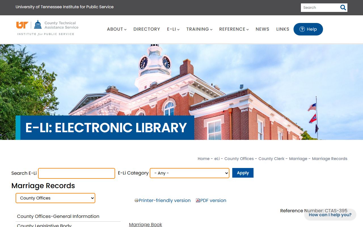This screenshot has width=363, height=227.
Task: Click the Marriage Records page heading
Action: [43, 186]
